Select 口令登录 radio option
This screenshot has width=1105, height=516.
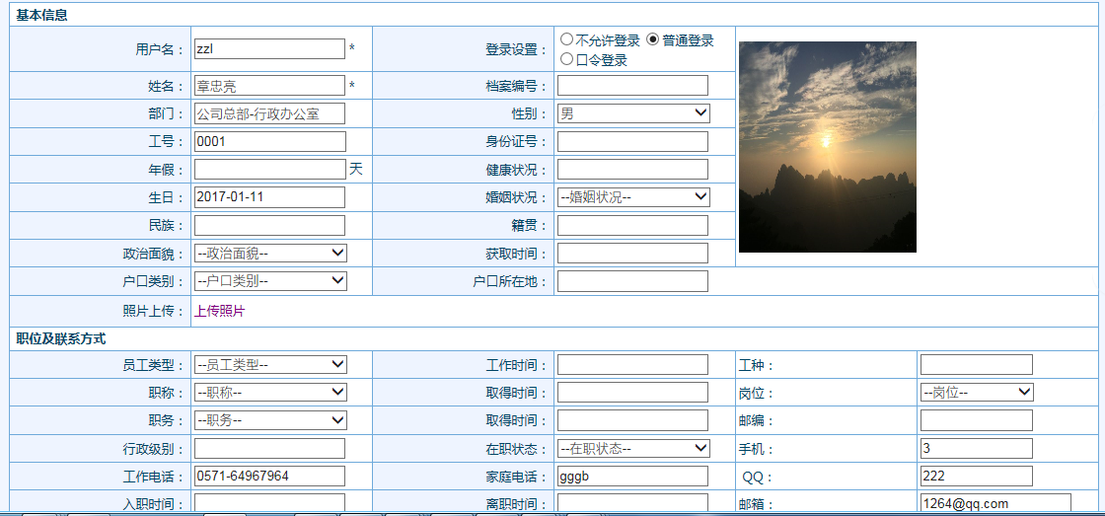tap(566, 59)
